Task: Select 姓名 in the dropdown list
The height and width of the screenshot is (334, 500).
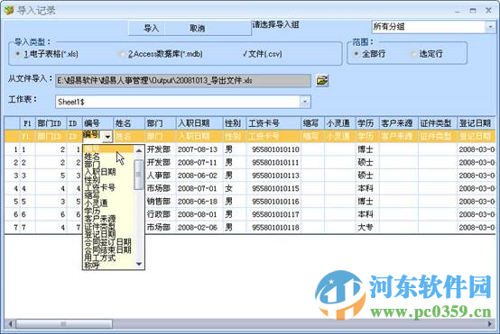Action: [x=92, y=157]
